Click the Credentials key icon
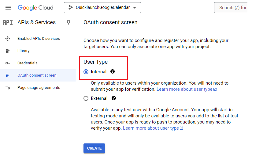The width and height of the screenshot is (263, 156). coord(8,63)
